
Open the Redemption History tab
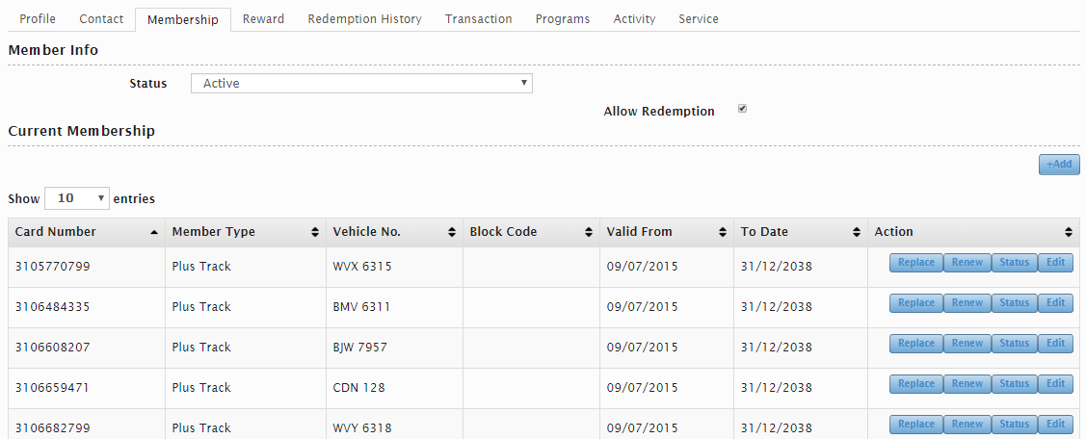(x=364, y=19)
